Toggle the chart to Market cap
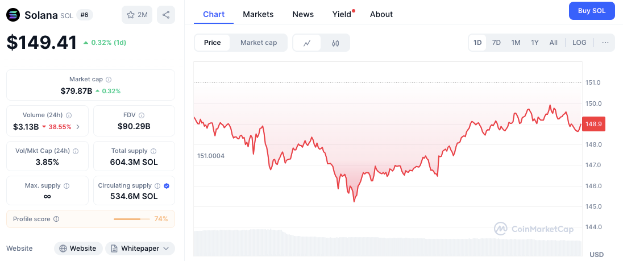Screen dimensions: 623x261 pyautogui.click(x=259, y=43)
